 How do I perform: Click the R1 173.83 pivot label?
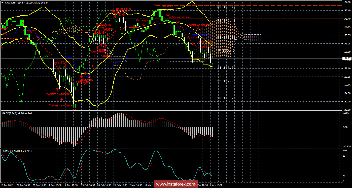(x=226, y=37)
